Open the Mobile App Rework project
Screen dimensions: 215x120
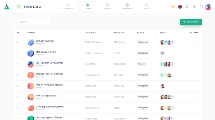point(46,52)
